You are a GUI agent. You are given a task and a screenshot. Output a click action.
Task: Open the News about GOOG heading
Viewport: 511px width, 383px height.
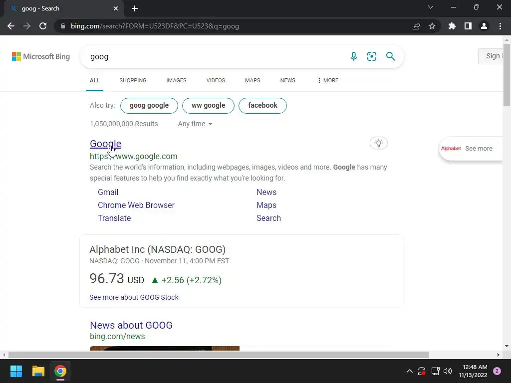click(131, 325)
